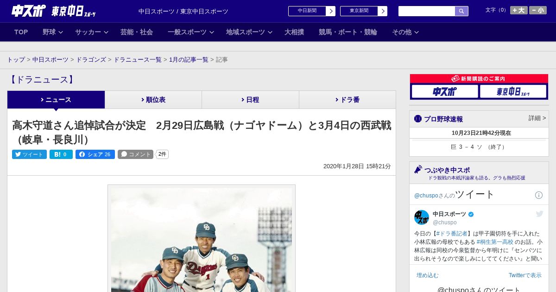Decrease text size with the －小 button
Screen dimensions: 556x292
pyautogui.click(x=538, y=10)
